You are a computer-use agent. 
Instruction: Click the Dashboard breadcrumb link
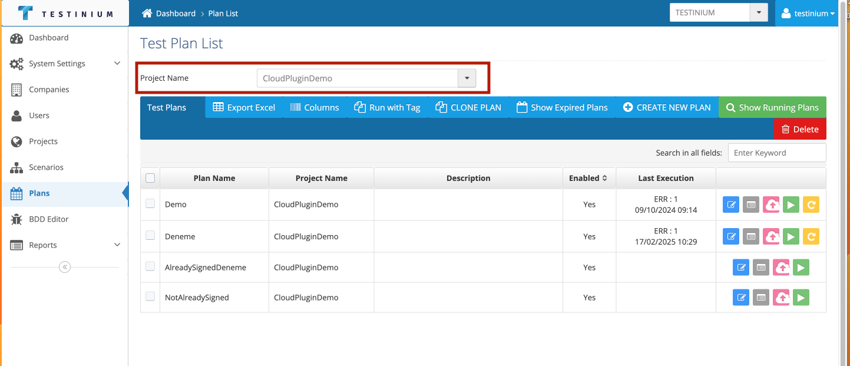(176, 13)
